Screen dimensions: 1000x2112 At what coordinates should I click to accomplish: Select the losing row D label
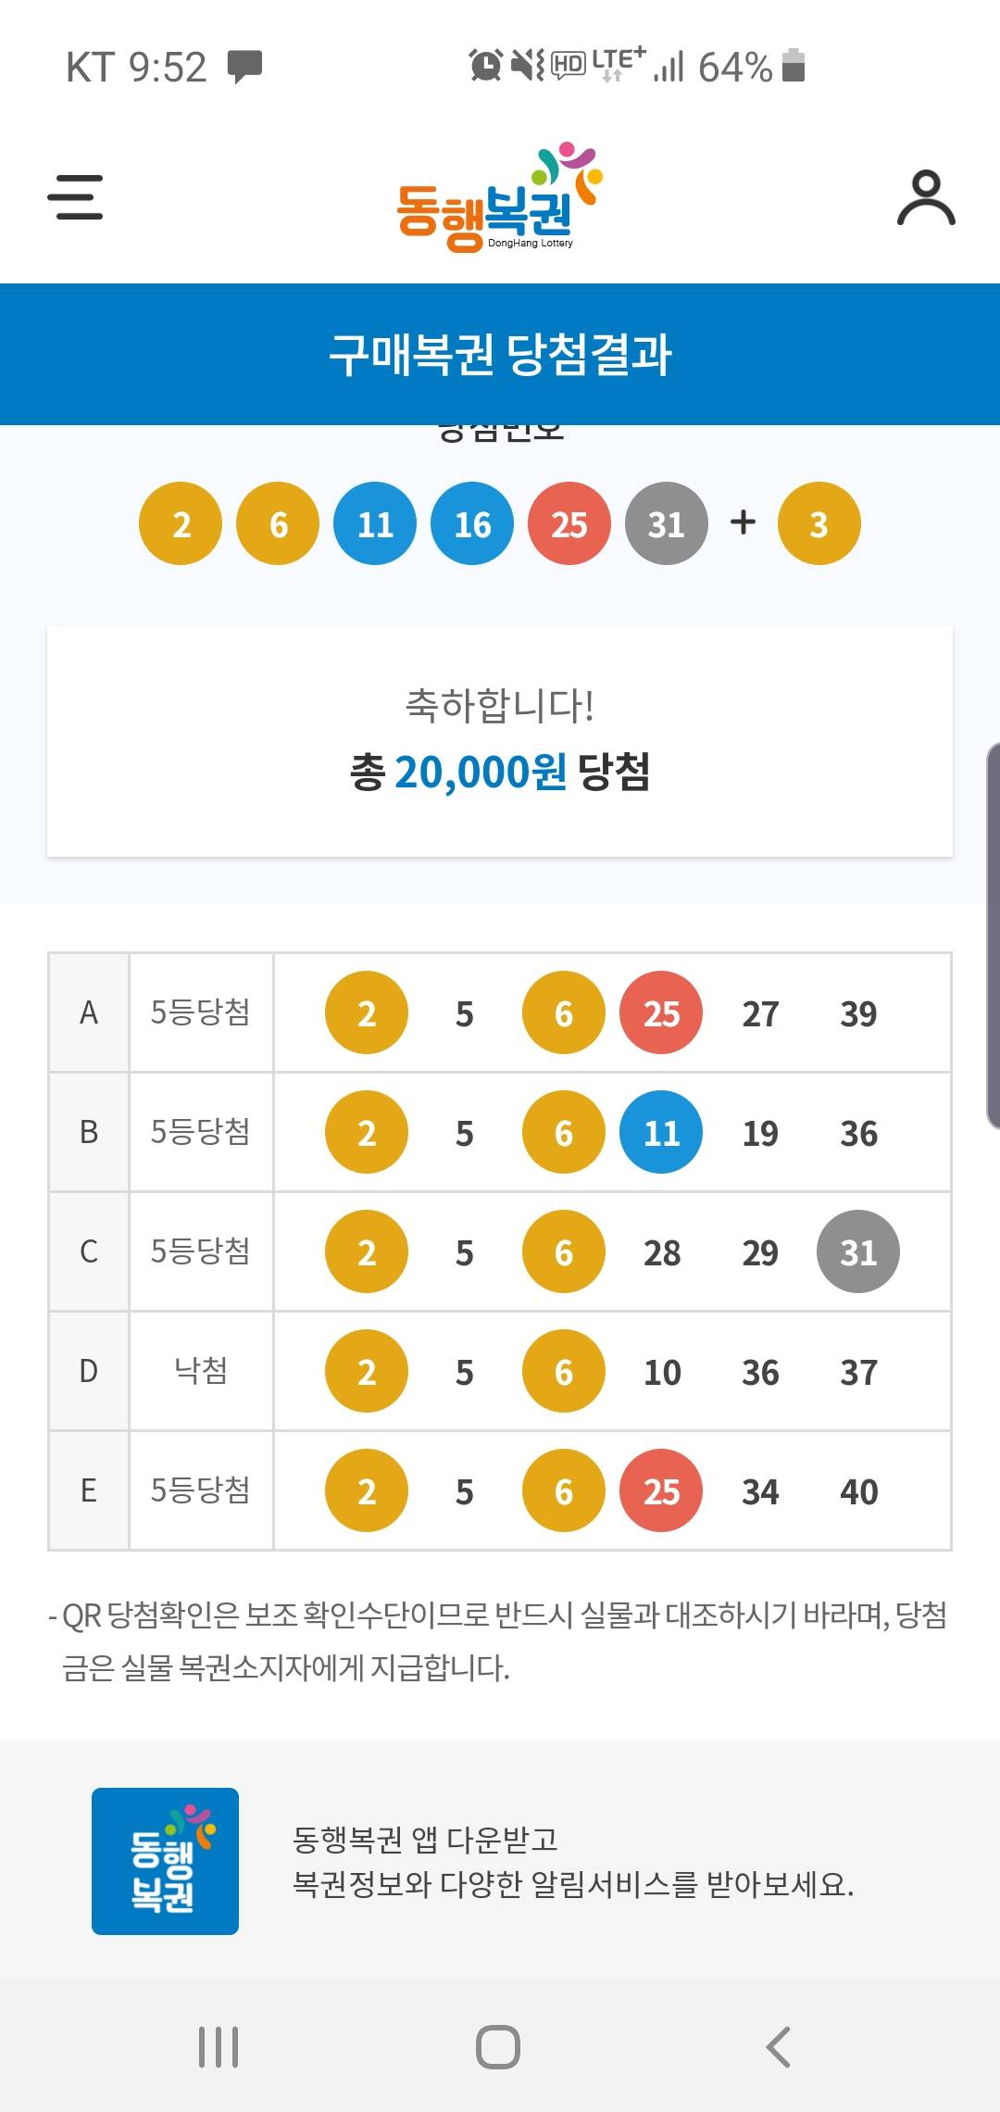point(201,1371)
